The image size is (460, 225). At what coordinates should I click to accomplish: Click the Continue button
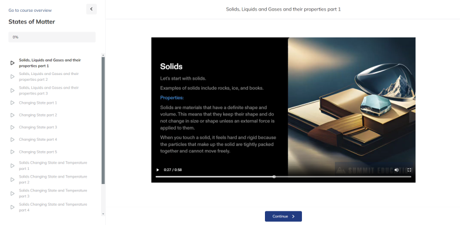[x=283, y=217]
